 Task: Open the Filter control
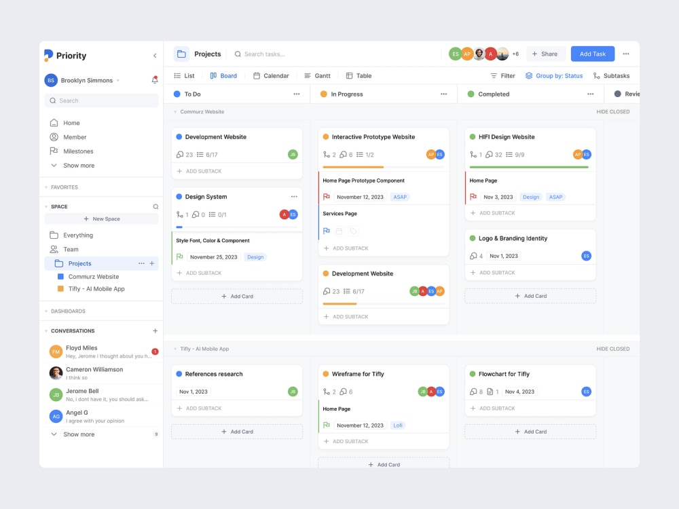coord(502,76)
